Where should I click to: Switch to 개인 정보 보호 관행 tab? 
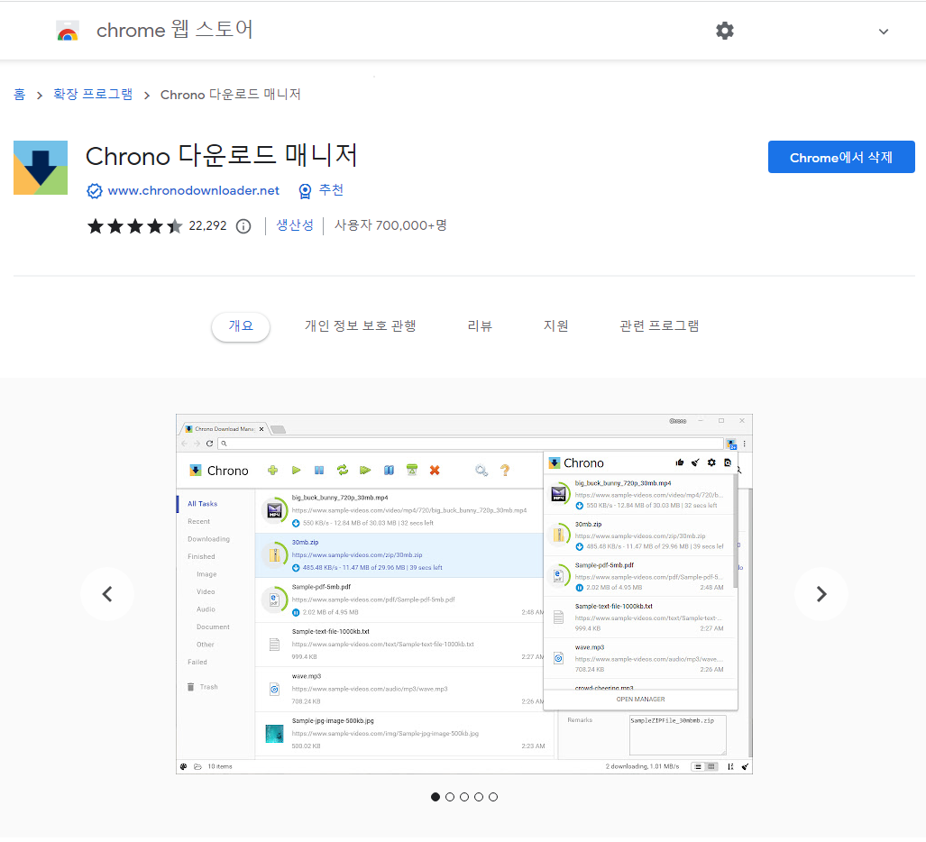[361, 326]
